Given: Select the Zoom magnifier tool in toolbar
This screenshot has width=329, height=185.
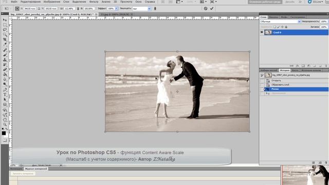Looking at the screenshot, I should [x=5, y=124].
